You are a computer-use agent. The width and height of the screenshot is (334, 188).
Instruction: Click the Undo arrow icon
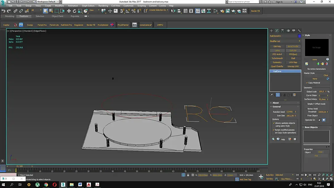click(x=3, y=11)
